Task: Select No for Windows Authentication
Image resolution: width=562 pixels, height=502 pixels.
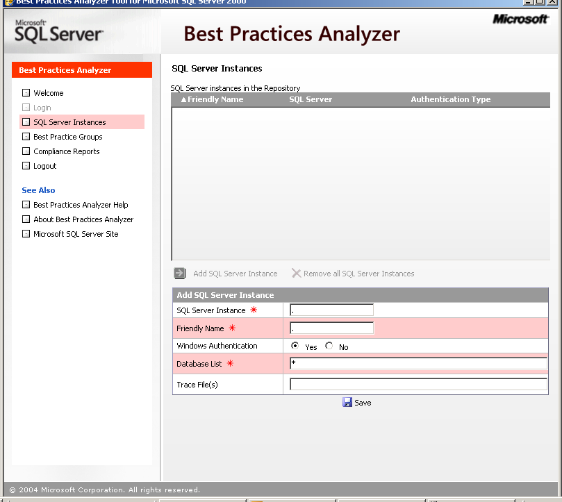Action: click(x=329, y=346)
